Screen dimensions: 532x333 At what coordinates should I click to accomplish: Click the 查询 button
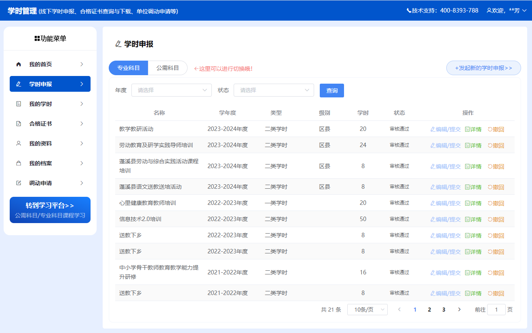click(332, 91)
